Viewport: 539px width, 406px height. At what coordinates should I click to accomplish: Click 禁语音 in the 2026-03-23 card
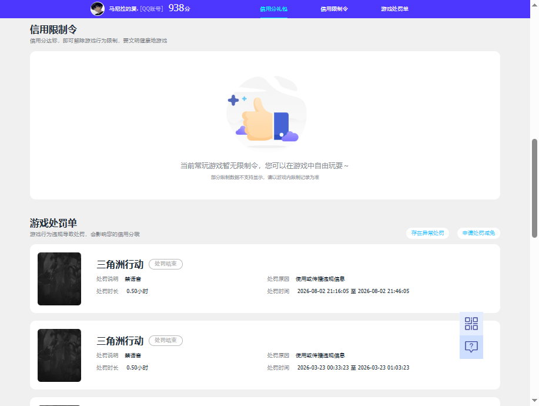(133, 355)
